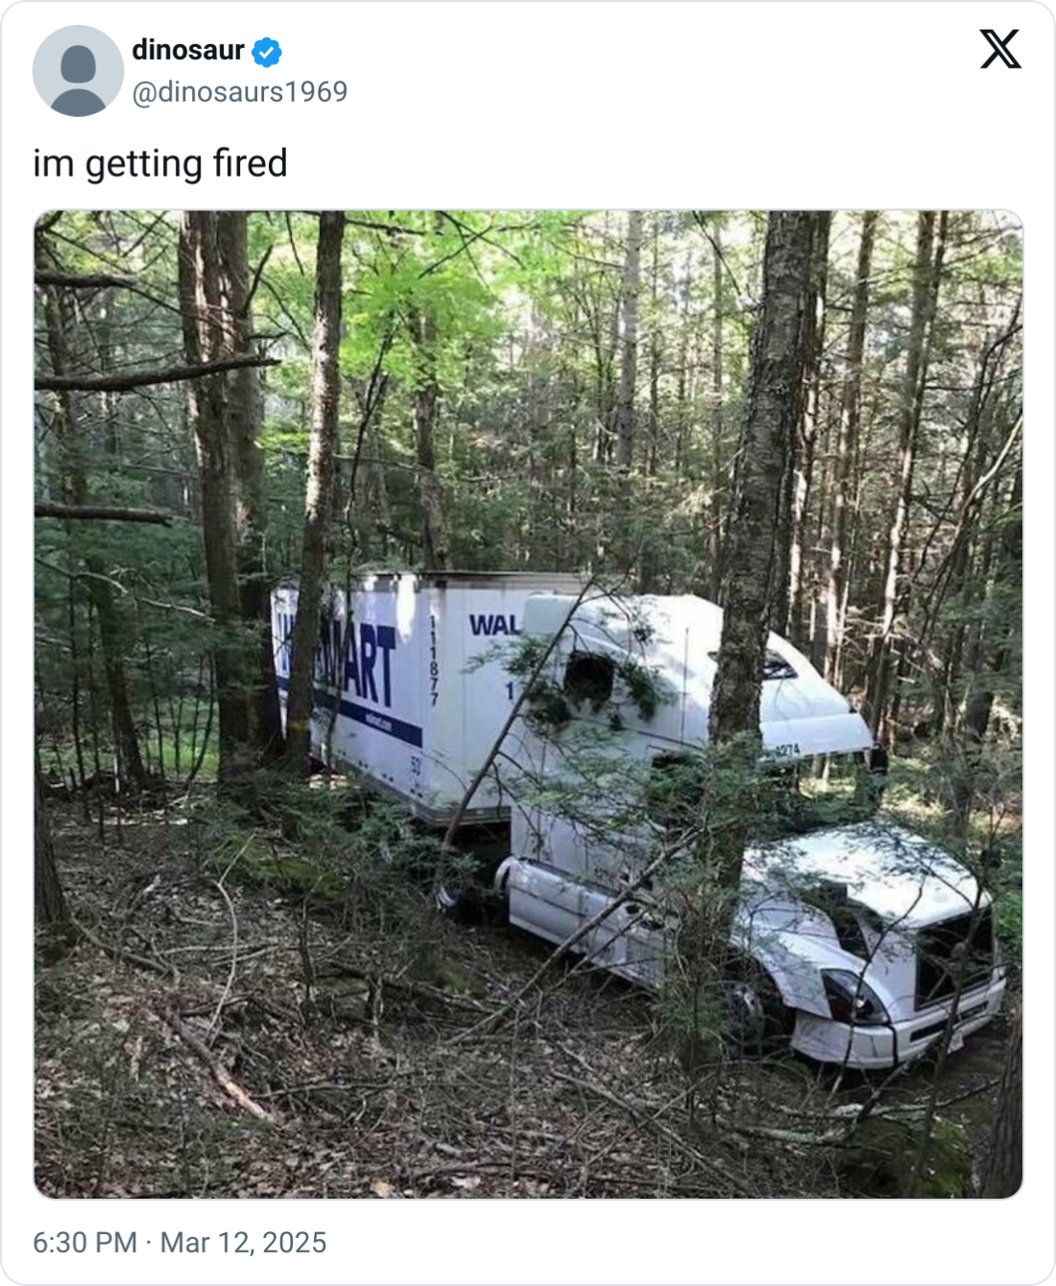Click the blue verified checkmark badge

pyautogui.click(x=266, y=52)
